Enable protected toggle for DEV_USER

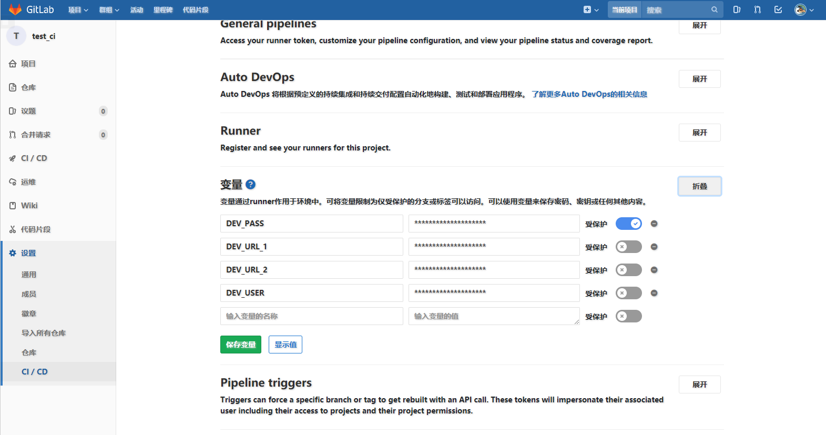coord(628,293)
